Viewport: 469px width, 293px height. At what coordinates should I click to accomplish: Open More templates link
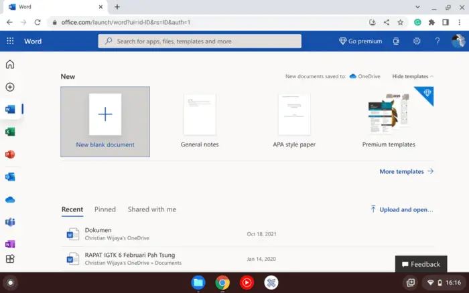pyautogui.click(x=406, y=171)
